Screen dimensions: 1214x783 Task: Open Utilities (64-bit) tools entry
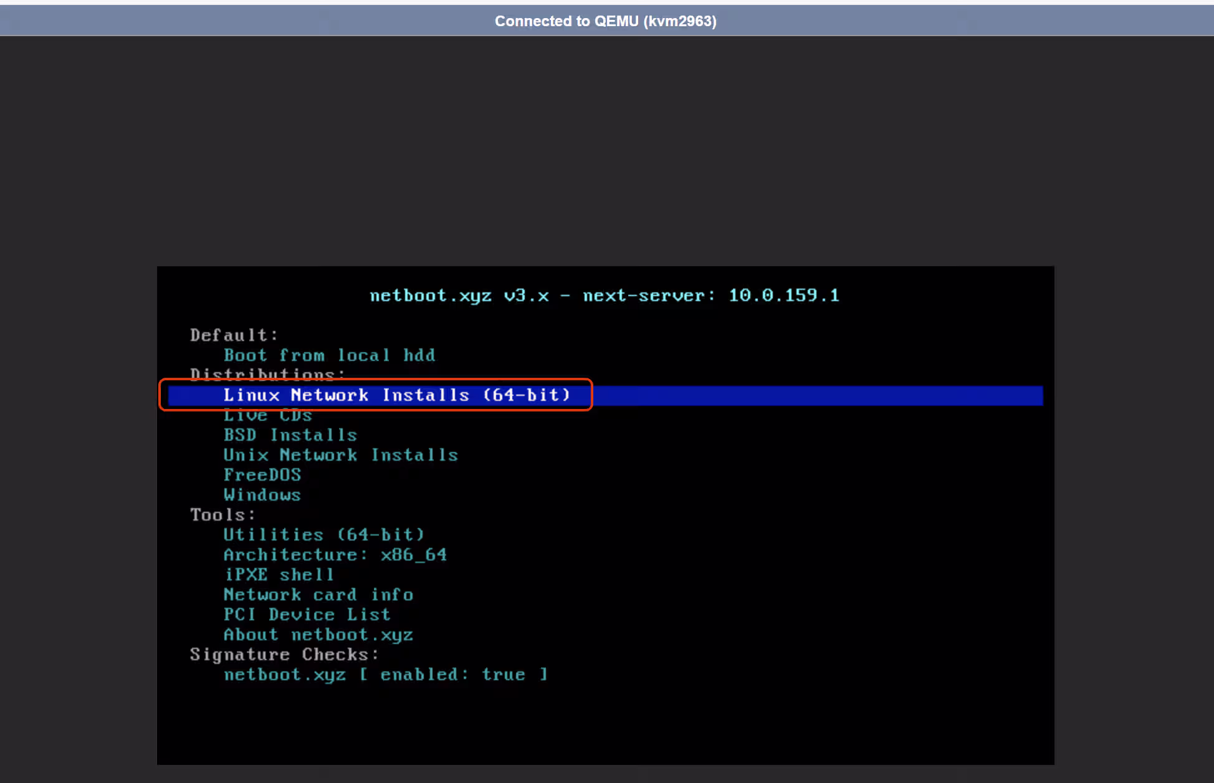click(x=323, y=535)
